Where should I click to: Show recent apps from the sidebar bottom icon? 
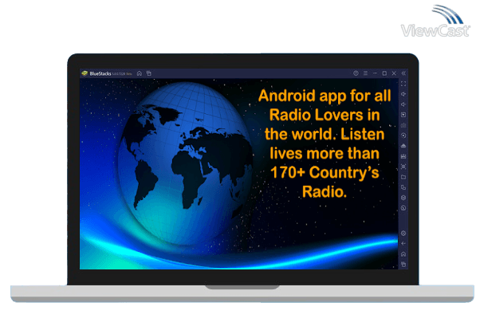(403, 265)
